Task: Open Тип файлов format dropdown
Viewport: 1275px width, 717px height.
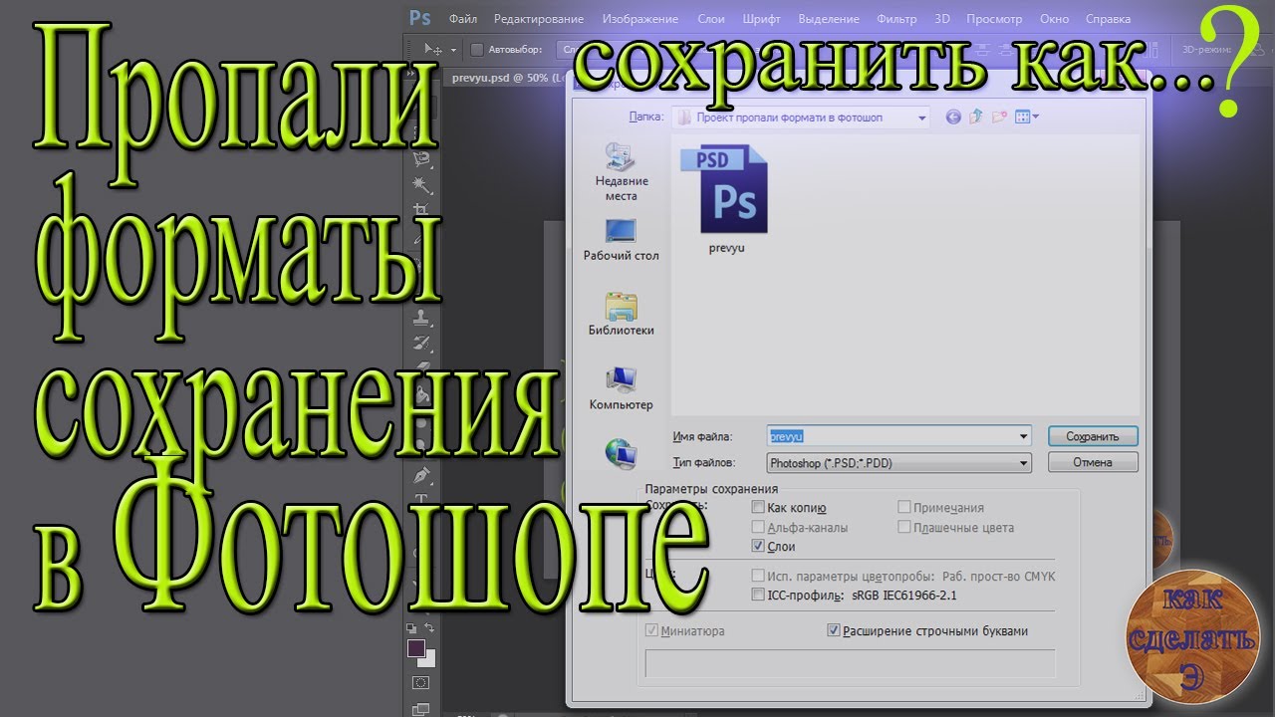Action: tap(898, 463)
